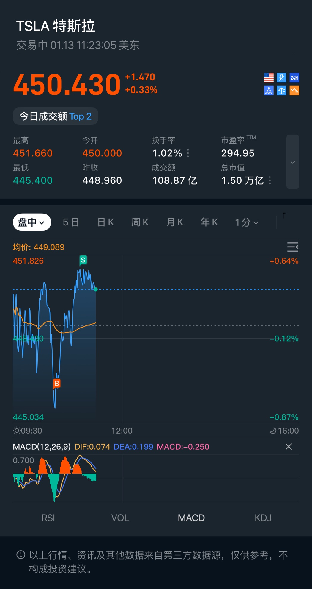The image size is (312, 589).
Task: Select the KDJ indicator
Action: (x=263, y=518)
